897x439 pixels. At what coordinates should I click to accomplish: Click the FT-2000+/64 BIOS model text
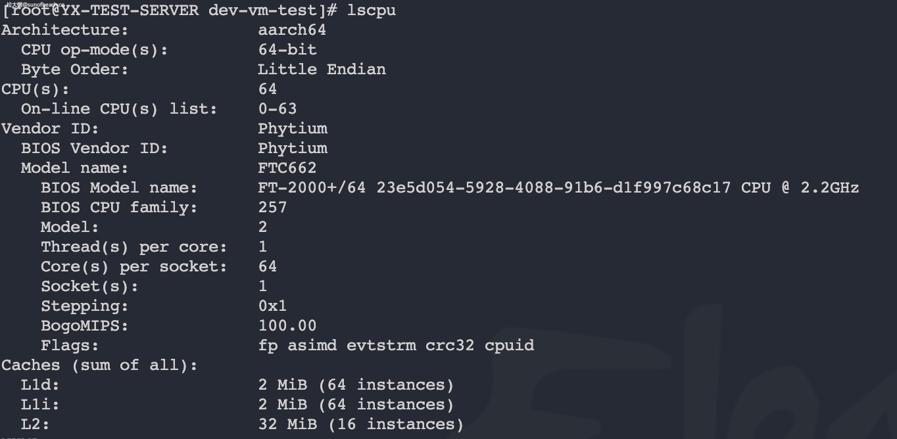point(311,188)
